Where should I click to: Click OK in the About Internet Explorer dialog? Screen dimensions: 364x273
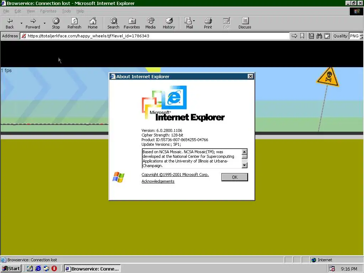235,177
